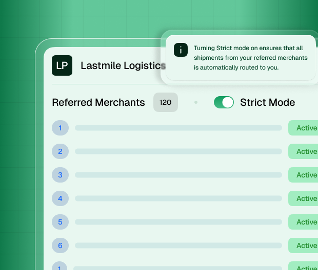Viewport: 318px width, 270px height.
Task: Click the Active status on merchant row 2
Action: [x=306, y=151]
